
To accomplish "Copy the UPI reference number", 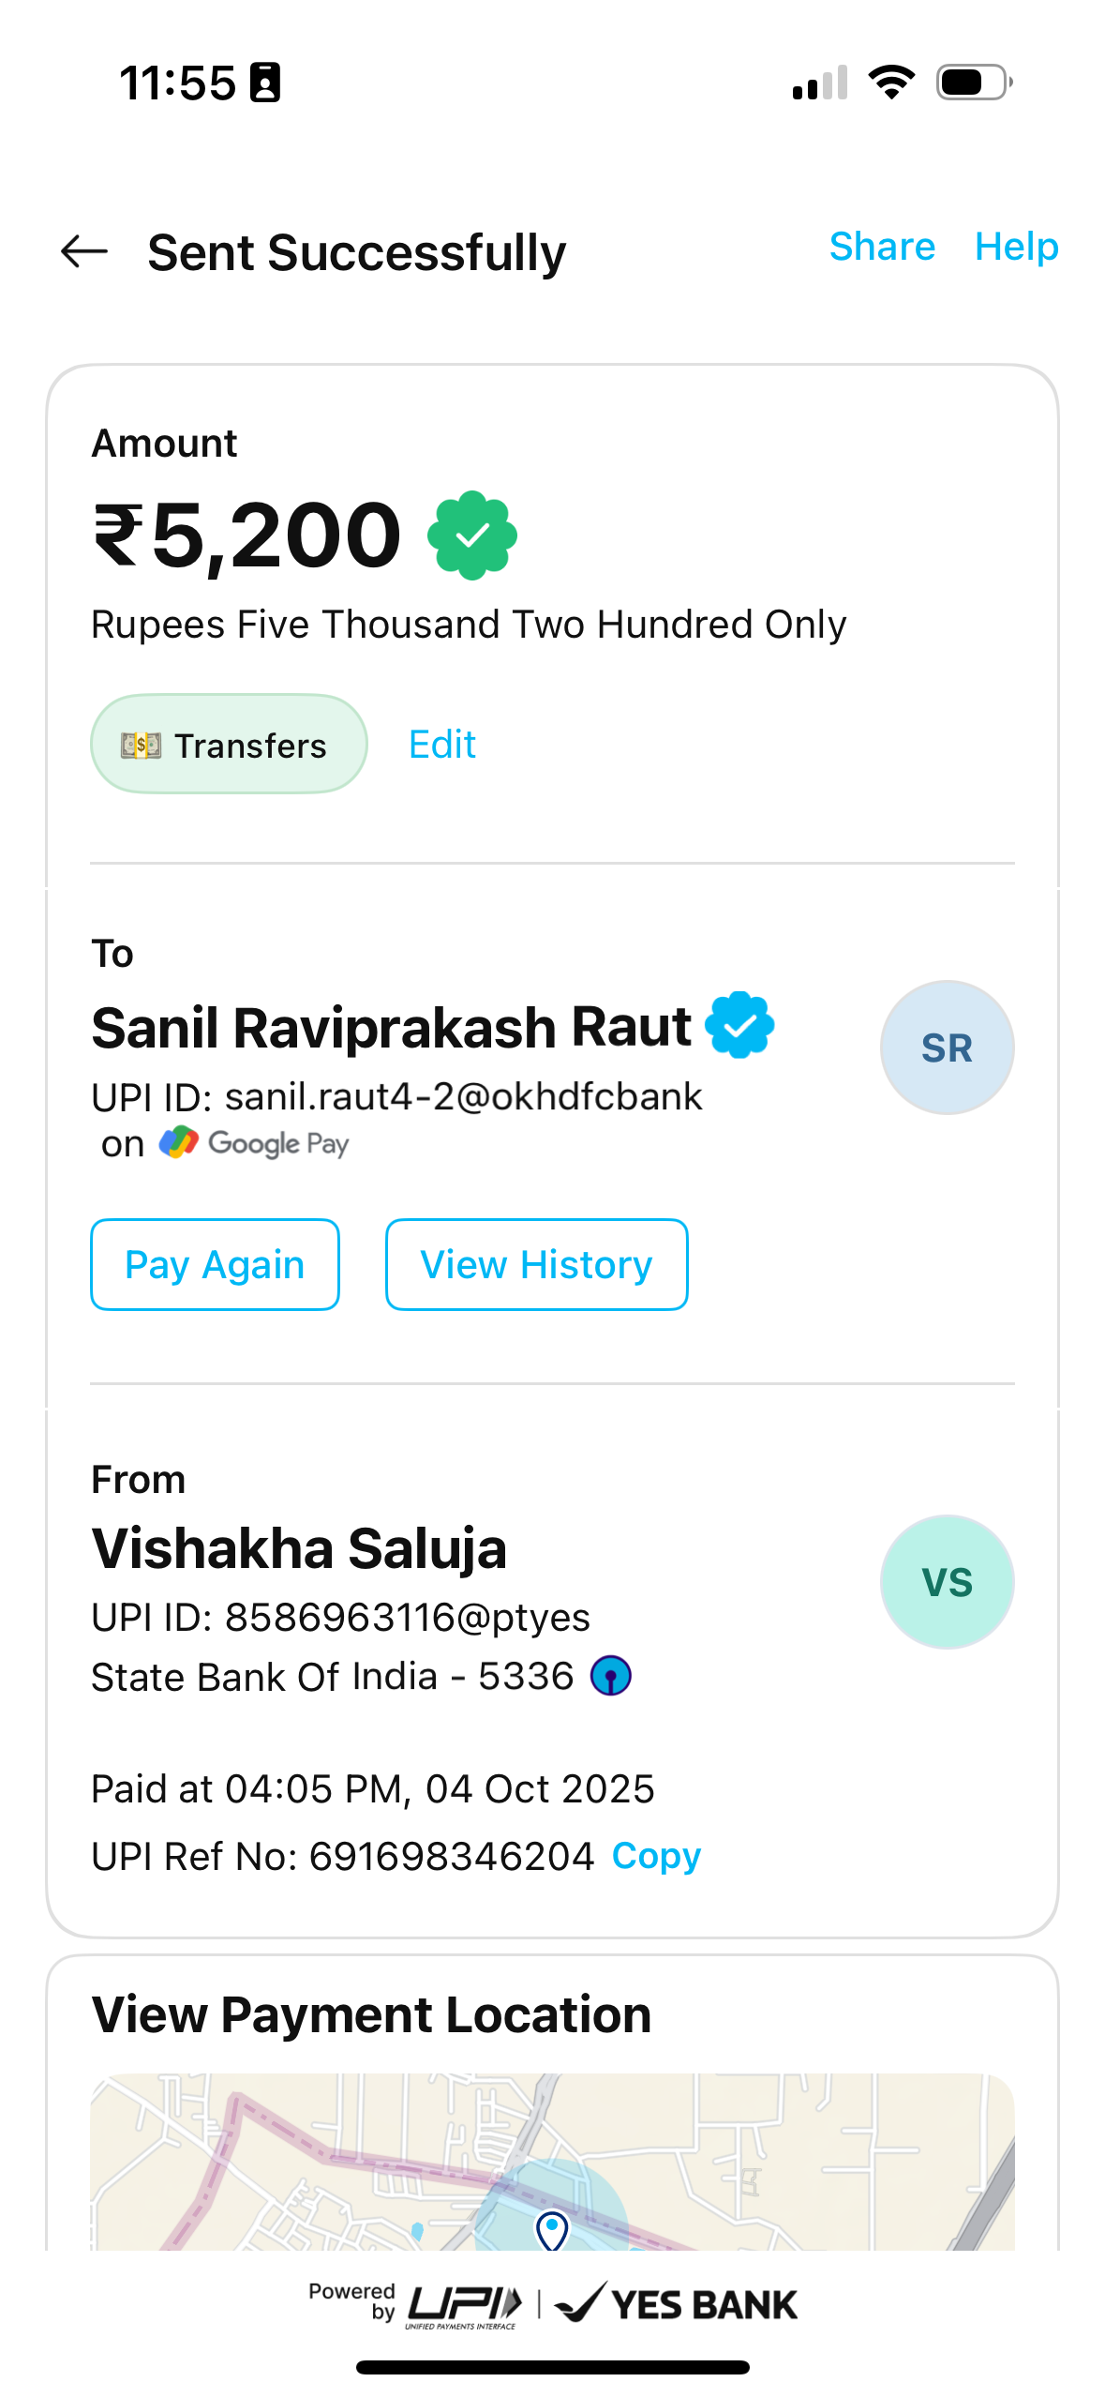I will [656, 1856].
